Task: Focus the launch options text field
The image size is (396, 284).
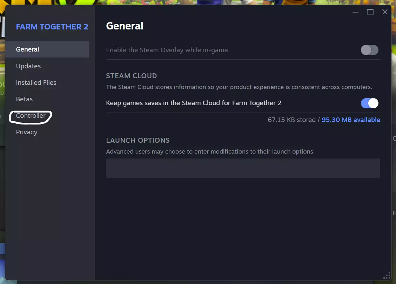Action: [x=243, y=168]
